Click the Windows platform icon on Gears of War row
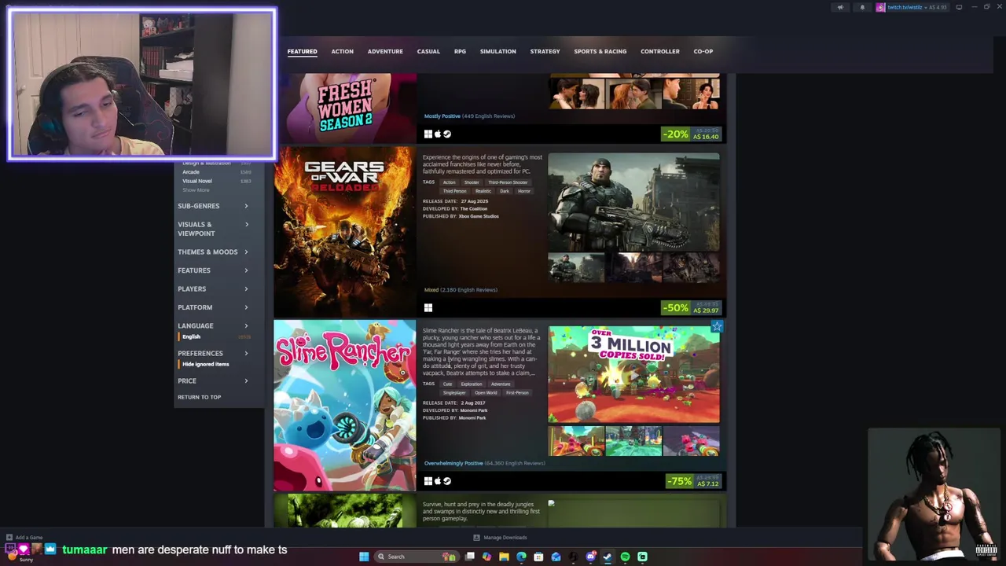 point(428,308)
